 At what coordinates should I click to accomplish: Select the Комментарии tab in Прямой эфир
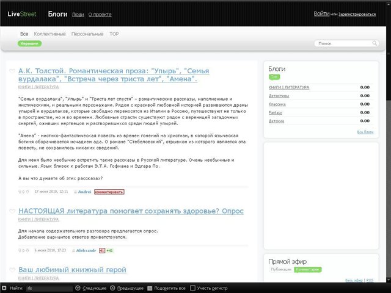tap(307, 270)
